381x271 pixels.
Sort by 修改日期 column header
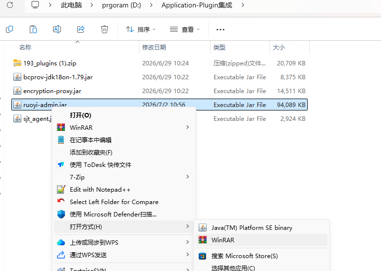(154, 47)
